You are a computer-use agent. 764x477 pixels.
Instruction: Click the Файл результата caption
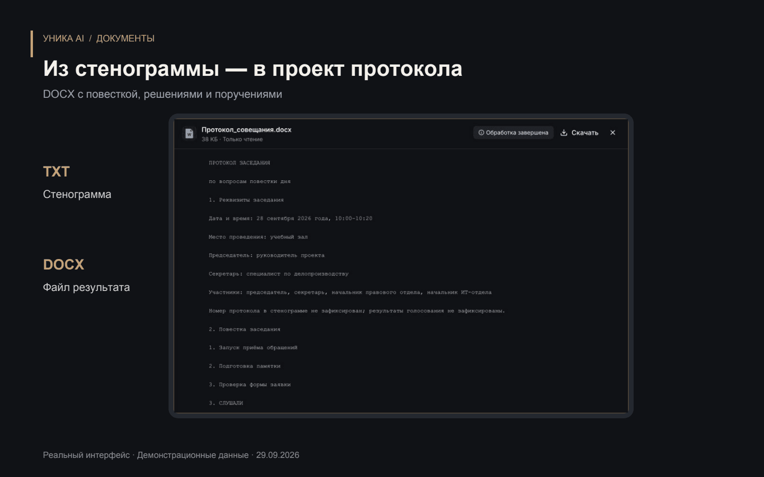tap(86, 288)
